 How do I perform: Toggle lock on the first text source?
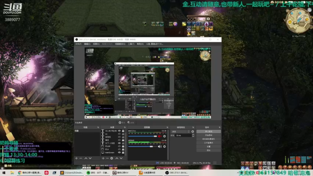123,131
